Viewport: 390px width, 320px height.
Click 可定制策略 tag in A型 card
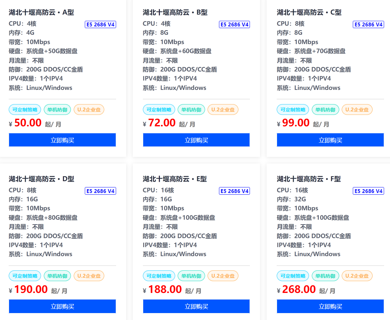pyautogui.click(x=25, y=110)
